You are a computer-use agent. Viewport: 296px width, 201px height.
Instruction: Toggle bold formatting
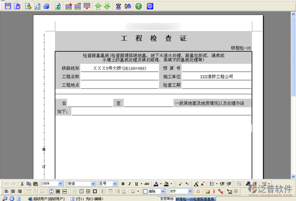123,184
